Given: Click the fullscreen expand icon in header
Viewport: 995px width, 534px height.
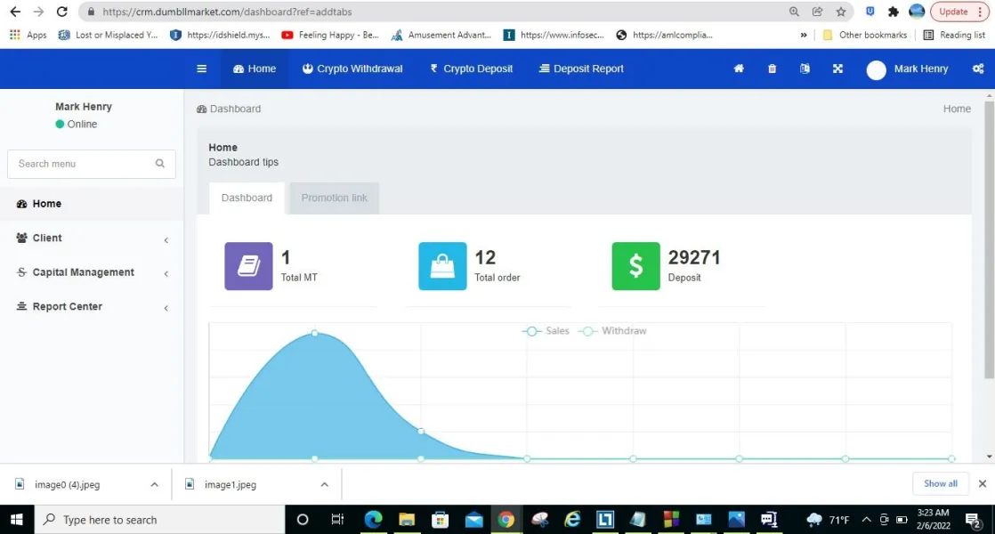Looking at the screenshot, I should (837, 69).
